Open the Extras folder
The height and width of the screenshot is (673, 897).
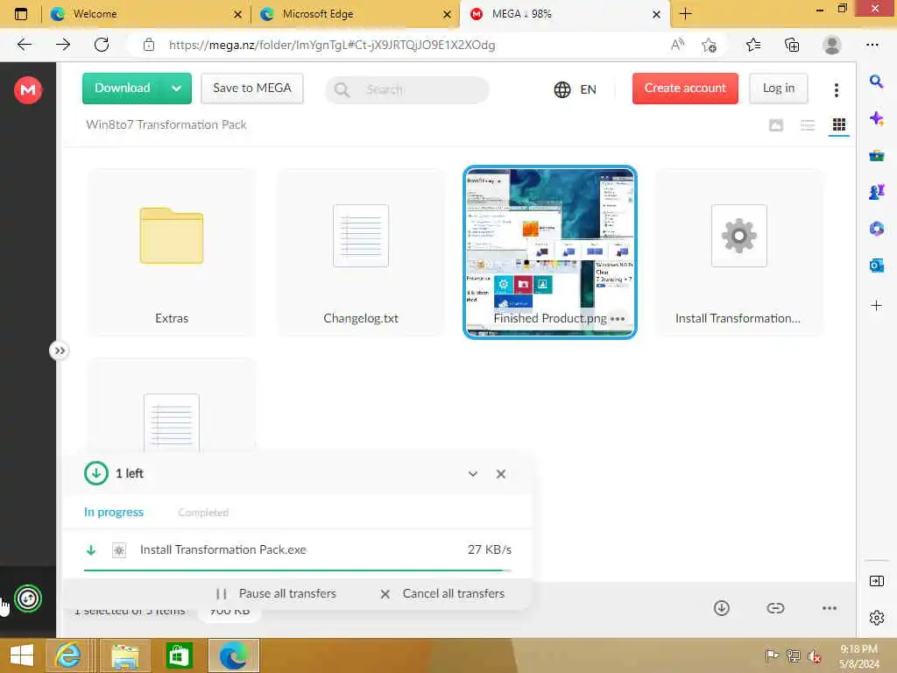pyautogui.click(x=172, y=251)
